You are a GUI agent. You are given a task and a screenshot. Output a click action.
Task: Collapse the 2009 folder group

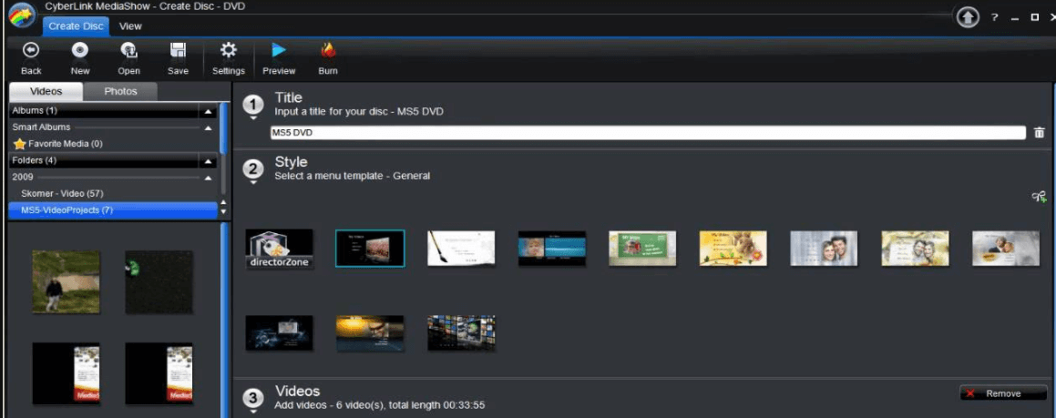point(208,178)
